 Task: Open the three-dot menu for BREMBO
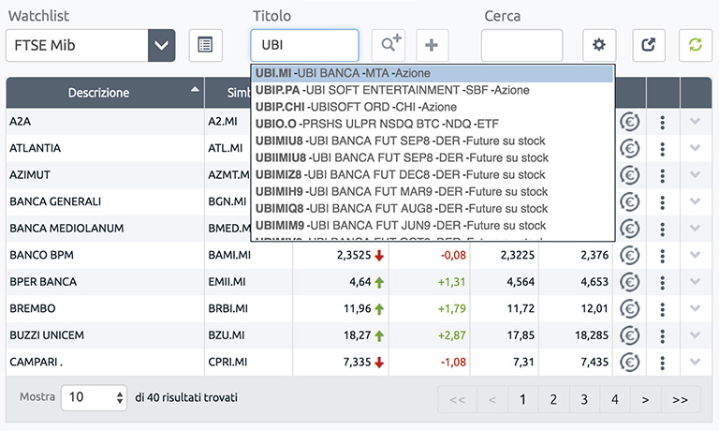tap(662, 309)
